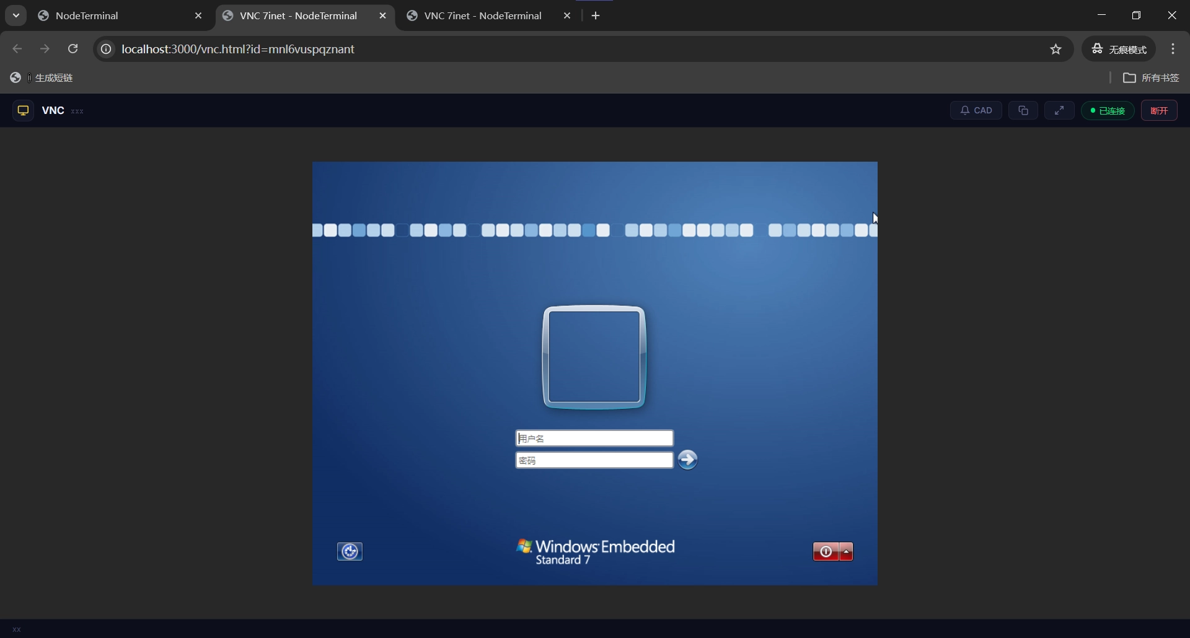Send Ctrl+Alt+Del with the CAD button
This screenshot has height=638, width=1190.
click(x=976, y=111)
